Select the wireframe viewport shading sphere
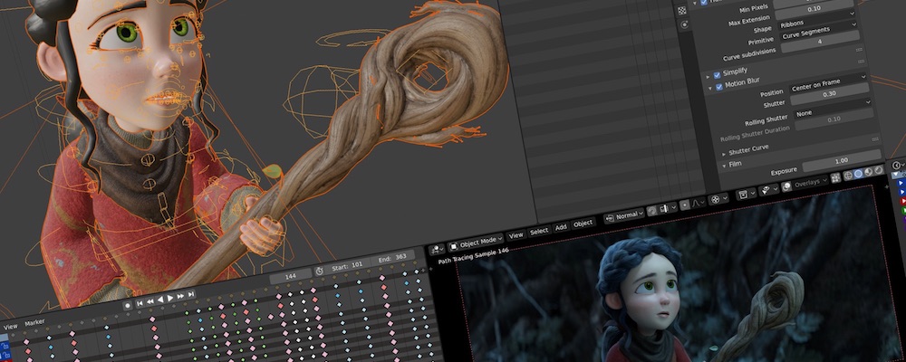Screen dimensions: 906x362 848,176
